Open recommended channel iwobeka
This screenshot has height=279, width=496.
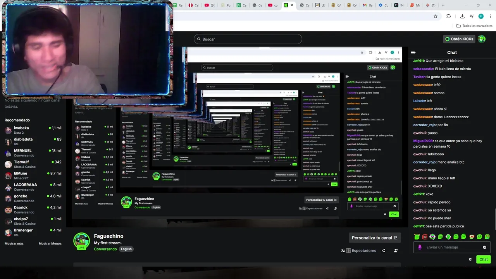(x=33, y=130)
